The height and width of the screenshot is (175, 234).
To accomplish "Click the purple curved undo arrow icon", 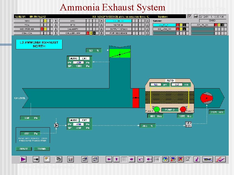I will [x=141, y=159].
